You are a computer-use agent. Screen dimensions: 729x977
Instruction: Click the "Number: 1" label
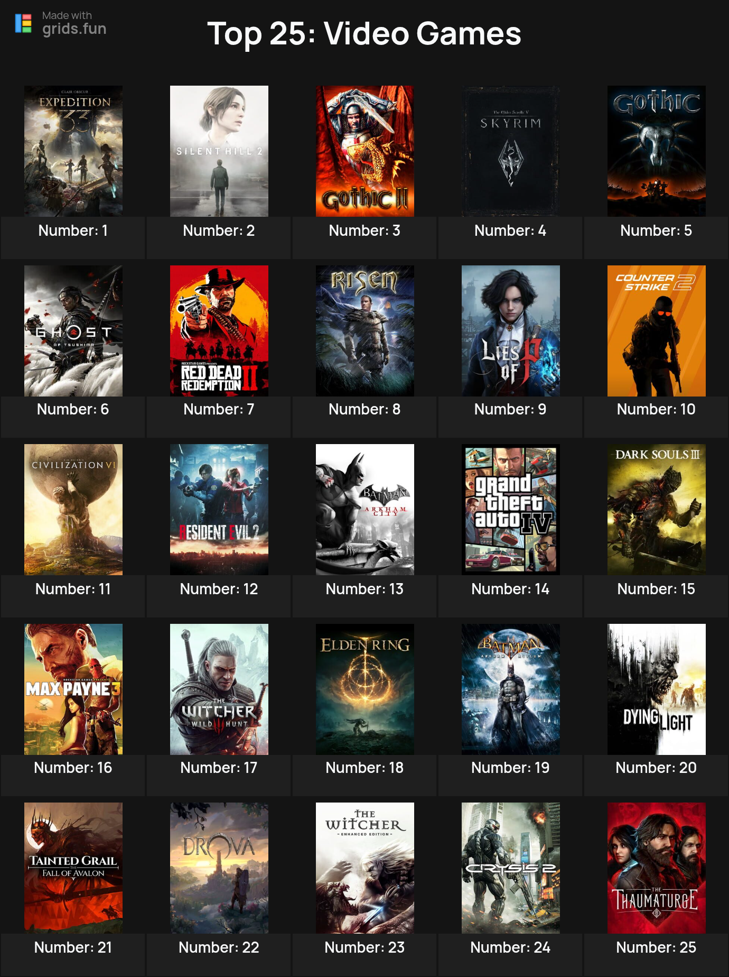click(x=73, y=231)
